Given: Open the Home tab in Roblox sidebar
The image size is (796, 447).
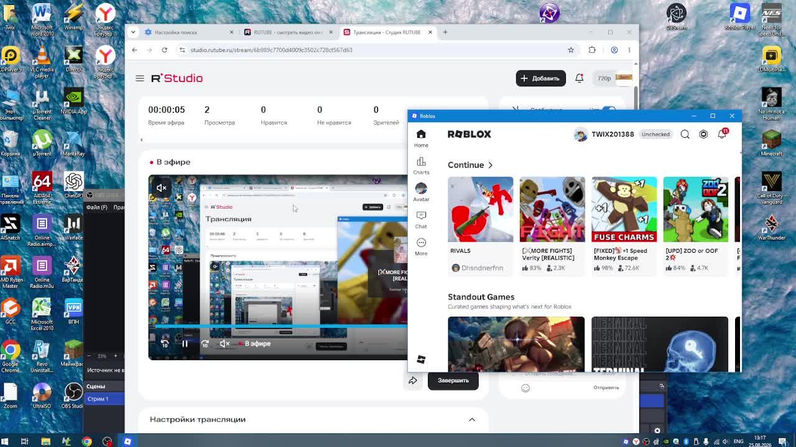Looking at the screenshot, I should [x=421, y=138].
